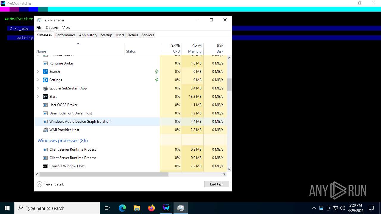This screenshot has width=381, height=214.
Task: Launch Firefox from the taskbar
Action: point(152,208)
